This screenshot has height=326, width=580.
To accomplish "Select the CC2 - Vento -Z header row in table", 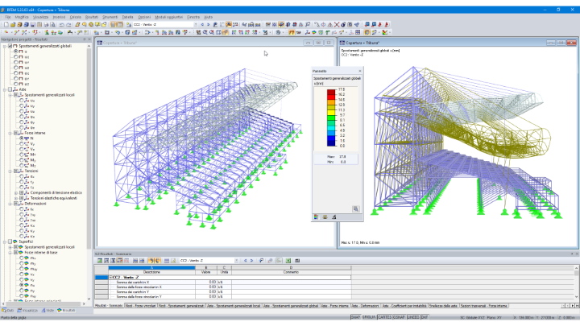I will (230, 277).
